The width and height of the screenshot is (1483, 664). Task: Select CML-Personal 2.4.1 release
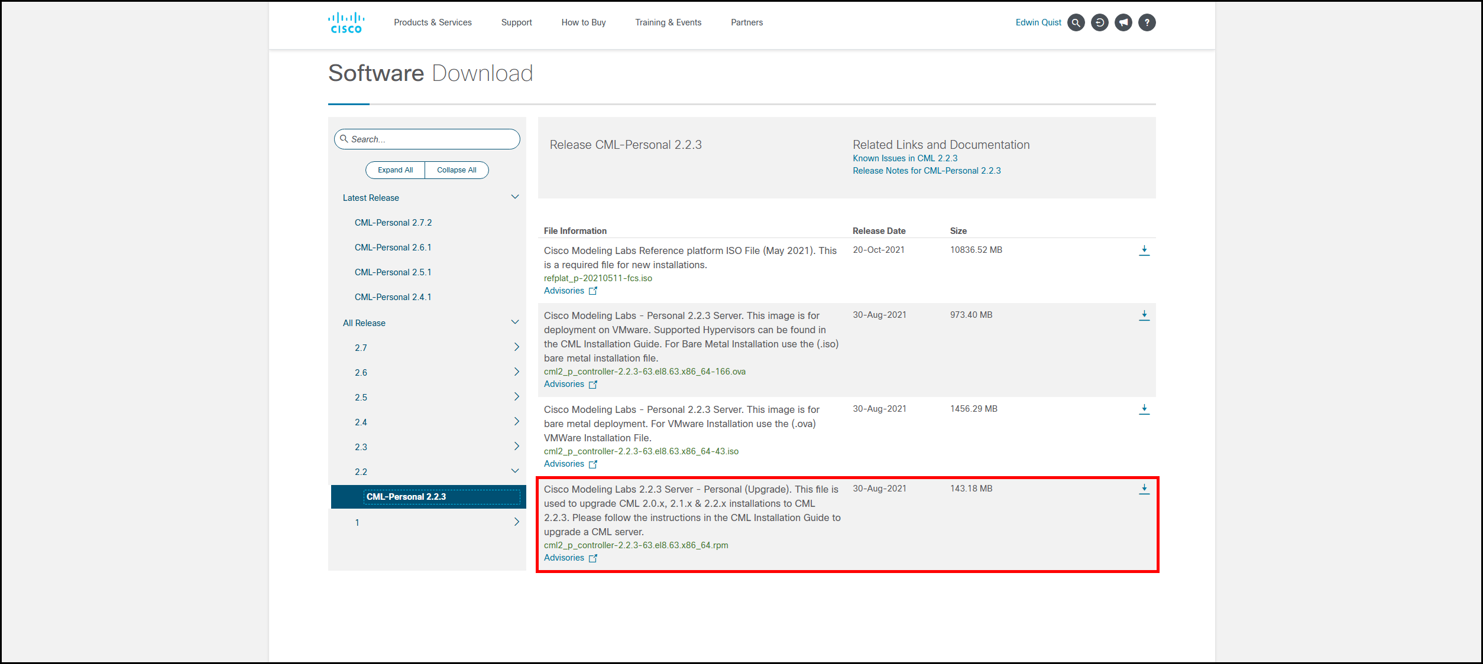(393, 297)
